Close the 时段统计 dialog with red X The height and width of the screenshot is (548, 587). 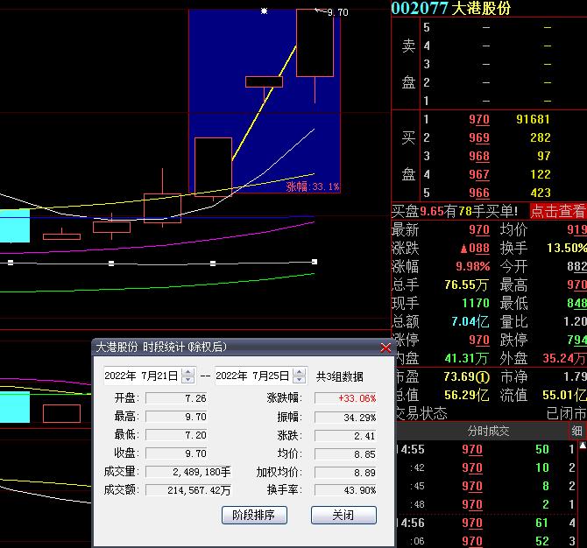click(385, 348)
